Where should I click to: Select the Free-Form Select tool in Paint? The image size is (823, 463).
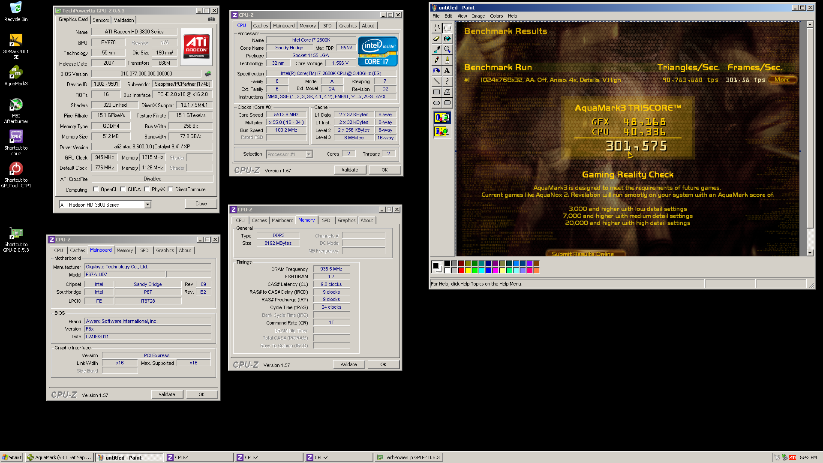[x=436, y=28]
